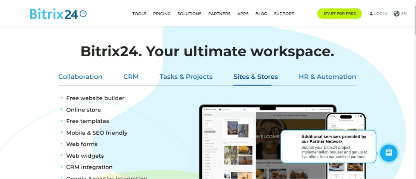Click the Partner Network popup description text

pyautogui.click(x=334, y=152)
